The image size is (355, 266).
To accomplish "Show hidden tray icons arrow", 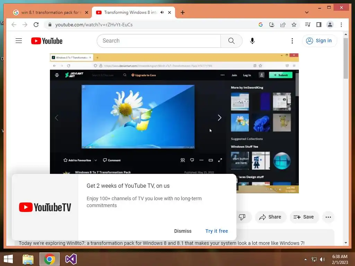I will tap(305, 259).
